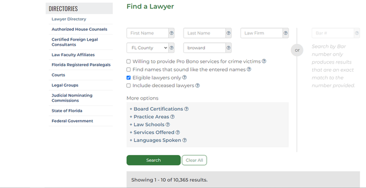This screenshot has width=366, height=188.
Task: Expand Board Certifications options
Action: (x=156, y=109)
